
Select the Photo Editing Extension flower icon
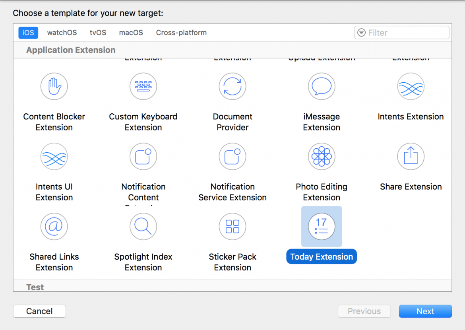tap(322, 156)
